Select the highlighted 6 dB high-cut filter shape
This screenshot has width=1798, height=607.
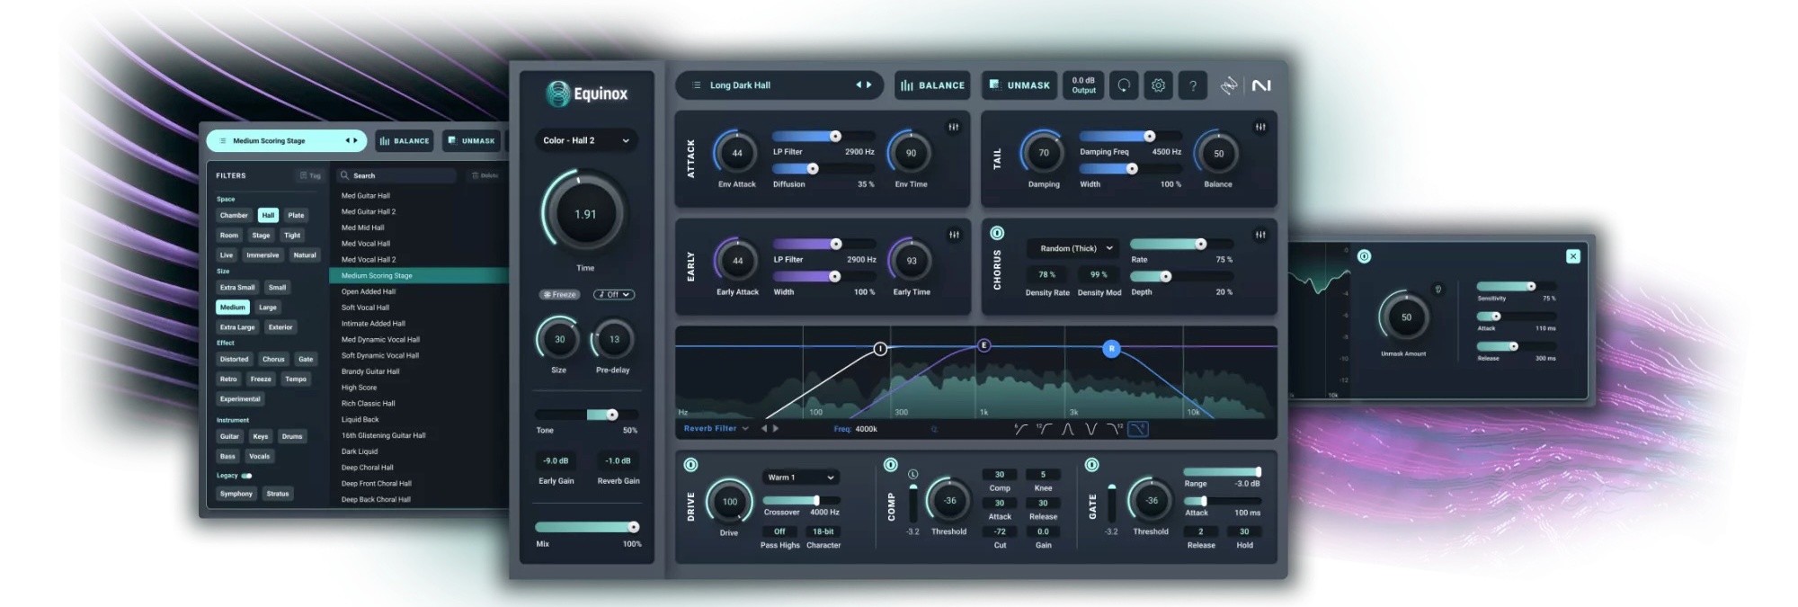click(1138, 429)
